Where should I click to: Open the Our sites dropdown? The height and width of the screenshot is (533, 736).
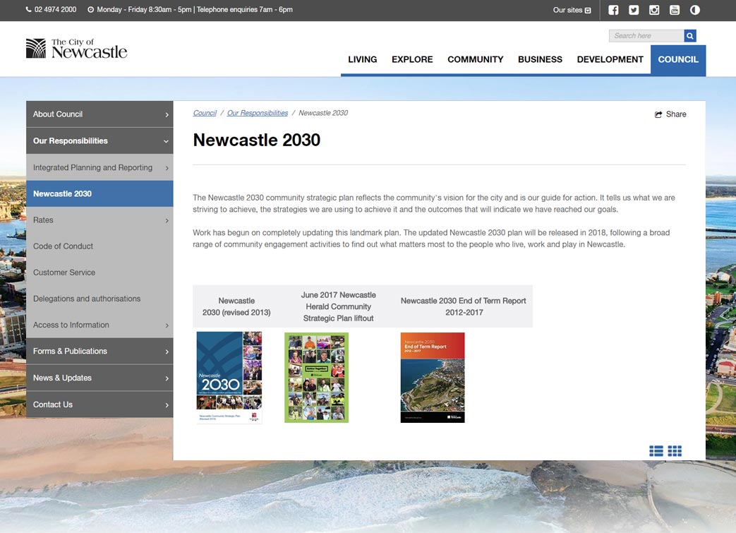[x=572, y=10]
